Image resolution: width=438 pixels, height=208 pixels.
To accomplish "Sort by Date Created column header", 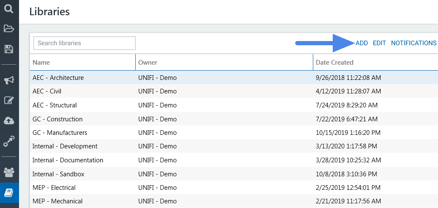I will click(x=335, y=63).
